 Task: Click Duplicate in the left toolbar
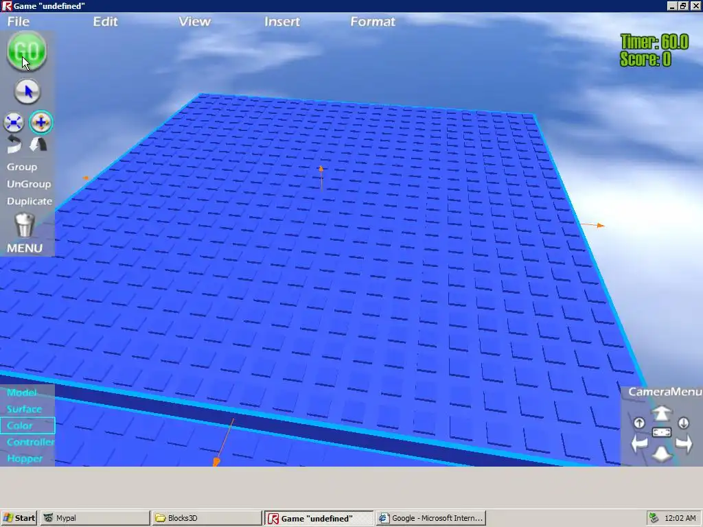pos(30,201)
